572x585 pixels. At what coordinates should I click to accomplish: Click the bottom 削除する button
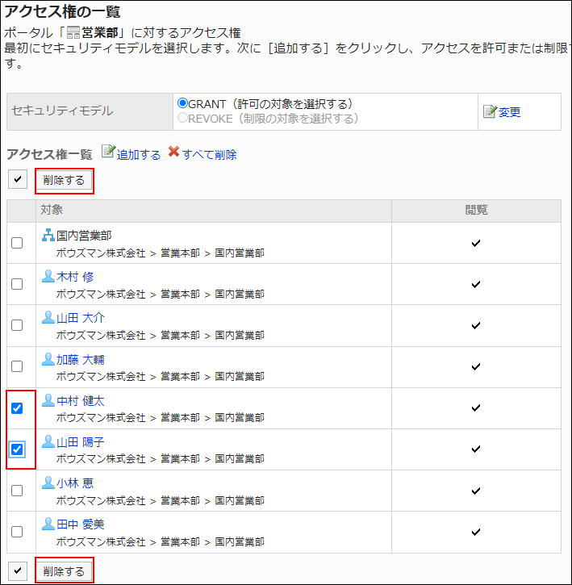click(x=65, y=570)
